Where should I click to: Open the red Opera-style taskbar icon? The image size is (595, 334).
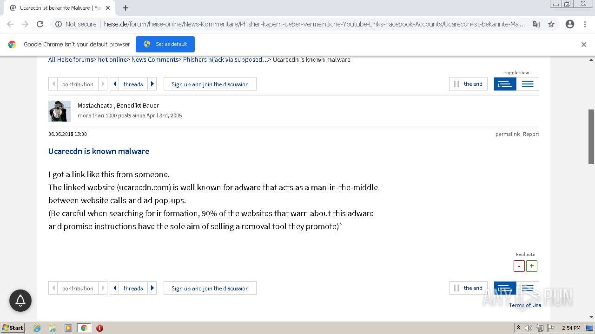99,328
